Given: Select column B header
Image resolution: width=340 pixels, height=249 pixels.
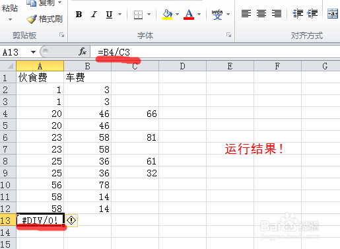Looking at the screenshot, I should 87,66.
